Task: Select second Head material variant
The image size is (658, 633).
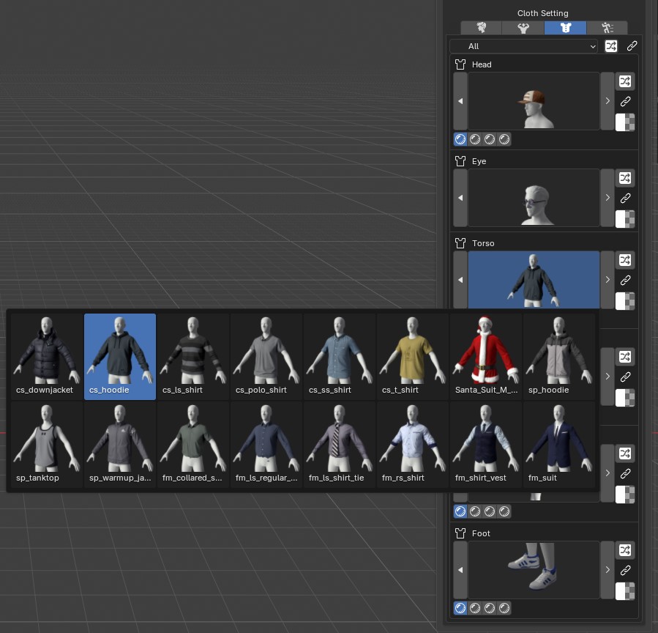Action: pos(475,139)
